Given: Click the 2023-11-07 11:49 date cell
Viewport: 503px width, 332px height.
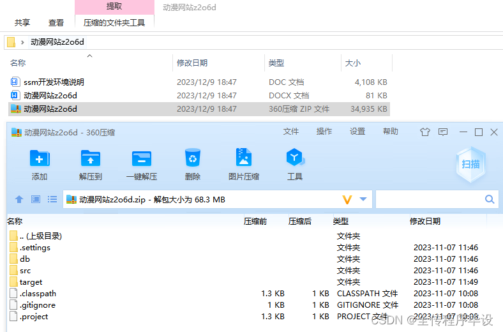Looking at the screenshot, I should click(x=446, y=282).
